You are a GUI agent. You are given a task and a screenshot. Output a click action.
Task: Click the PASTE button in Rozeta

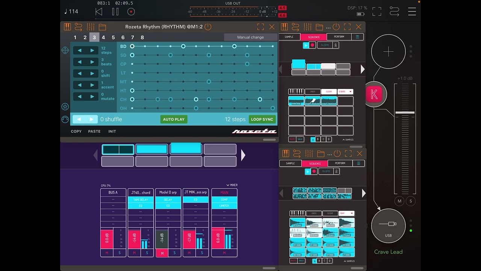(x=94, y=131)
